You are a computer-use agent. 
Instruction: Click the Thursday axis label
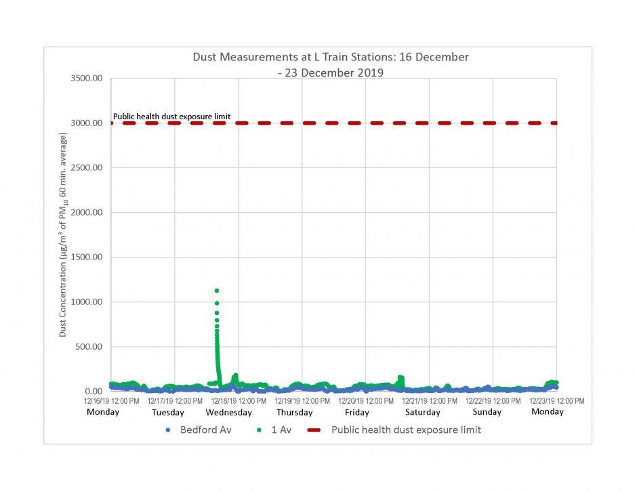click(x=294, y=412)
